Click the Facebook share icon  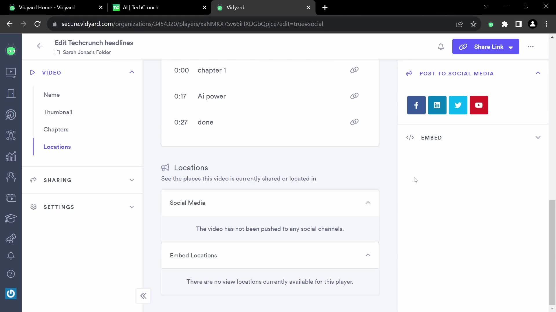tap(416, 105)
